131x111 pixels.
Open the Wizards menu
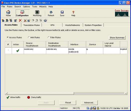tap(43, 6)
